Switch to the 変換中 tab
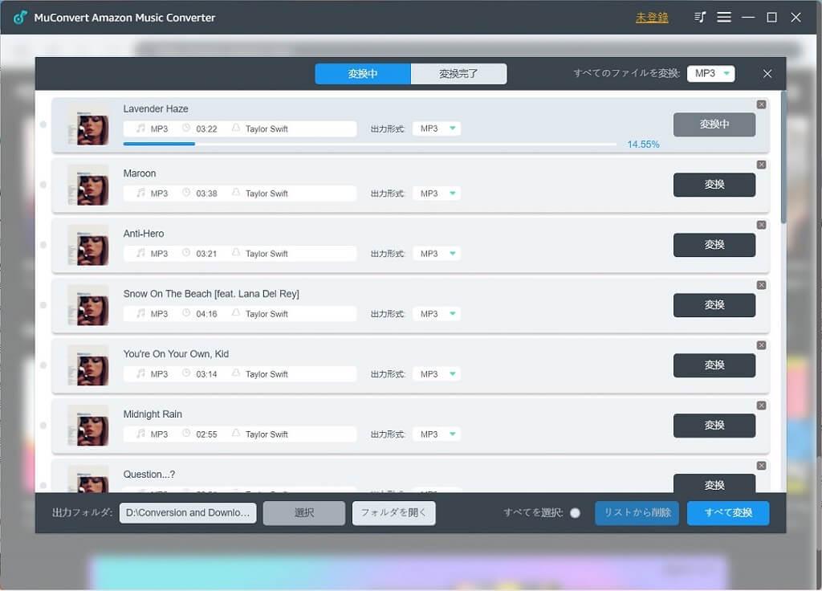Viewport: 822px width, 591px height. pyautogui.click(x=363, y=74)
